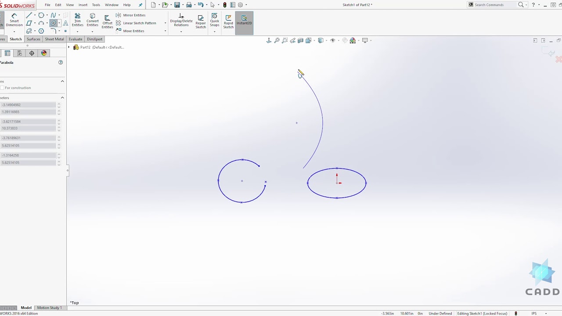Check the For construction checkbox

pyautogui.click(x=2, y=88)
